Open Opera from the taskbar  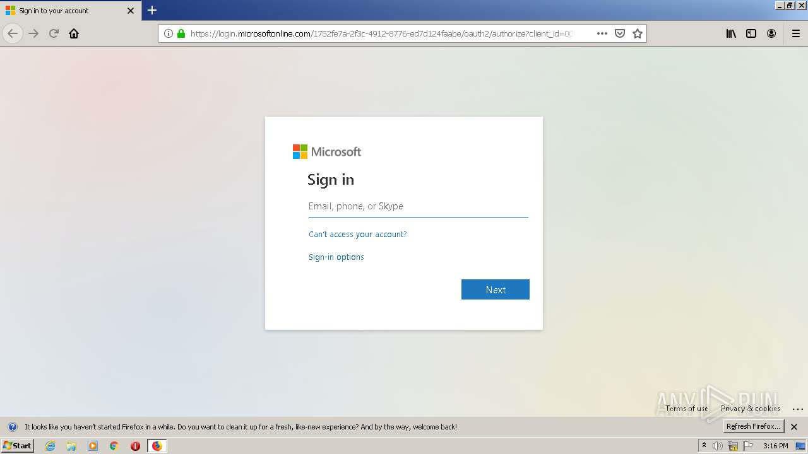[x=135, y=446]
